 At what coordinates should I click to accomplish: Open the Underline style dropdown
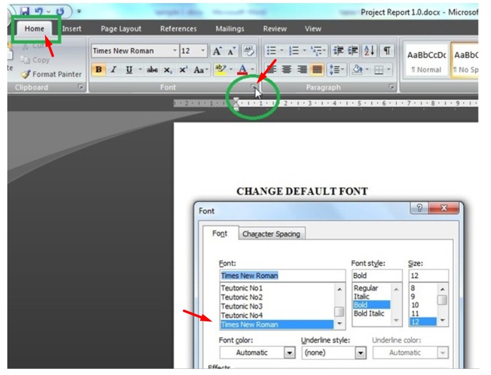click(x=362, y=352)
